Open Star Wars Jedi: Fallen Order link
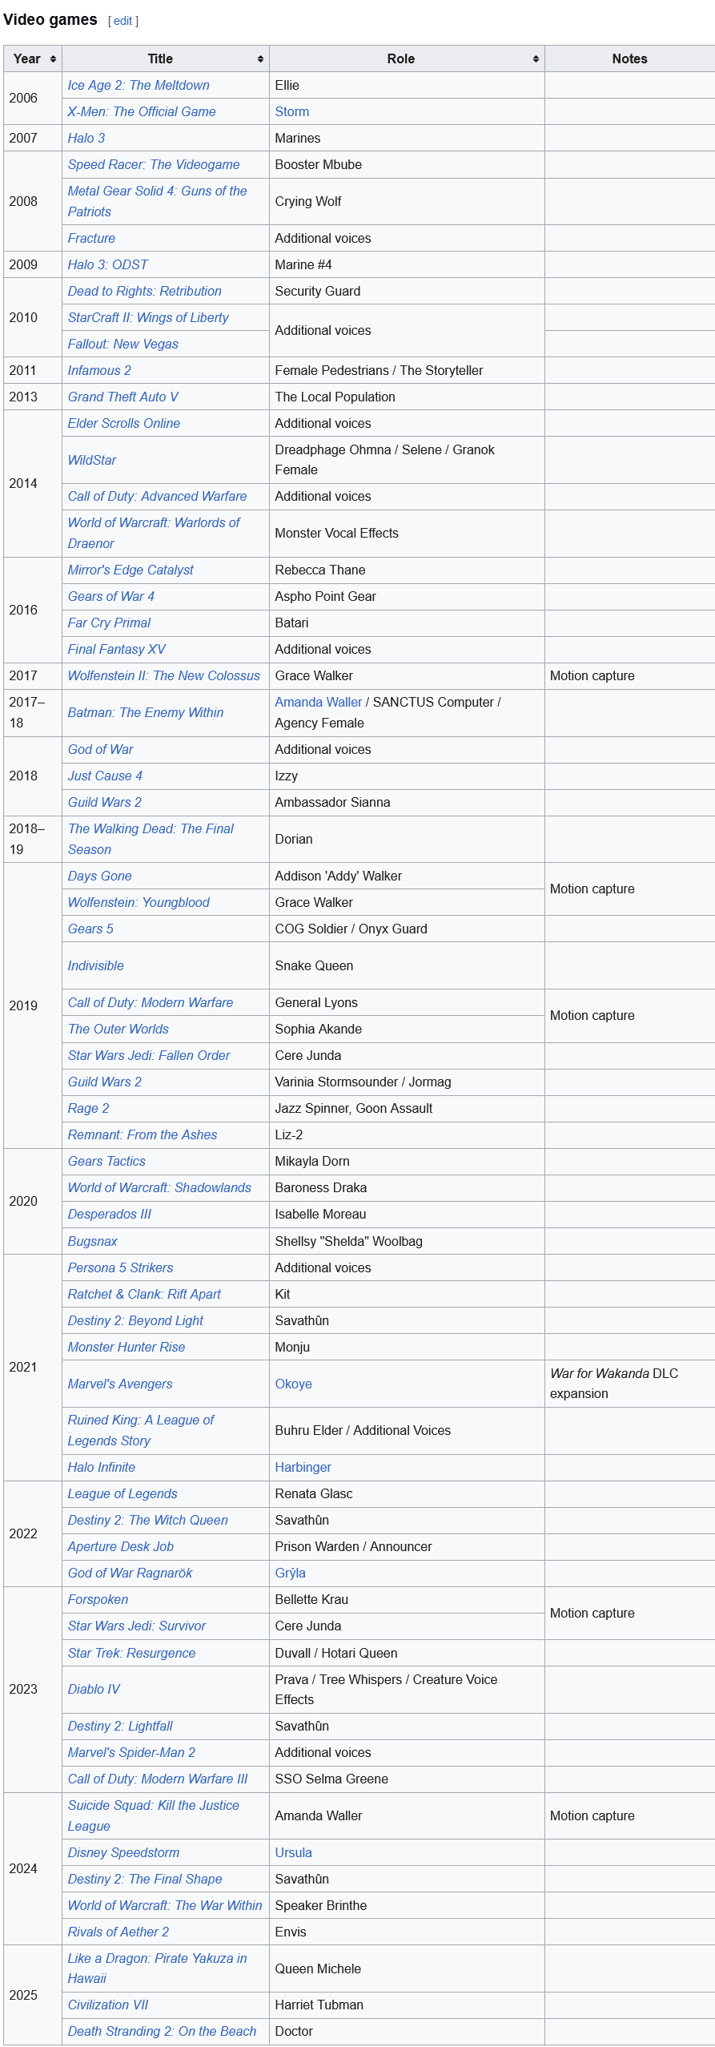 coord(149,1056)
